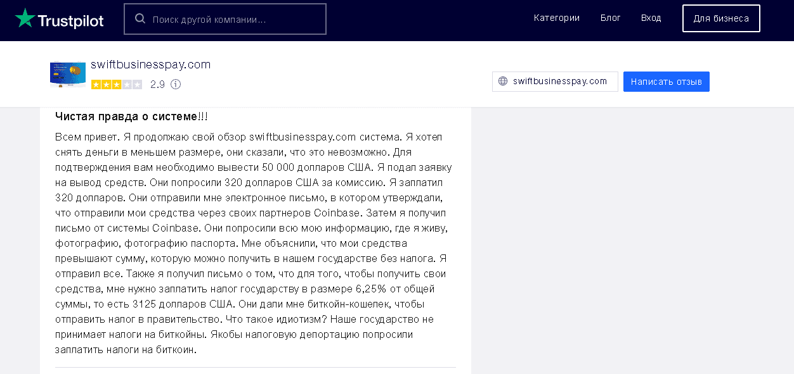Image resolution: width=794 pixels, height=374 pixels.
Task: Click the 2.9 TrustScore number
Action: [x=157, y=84]
